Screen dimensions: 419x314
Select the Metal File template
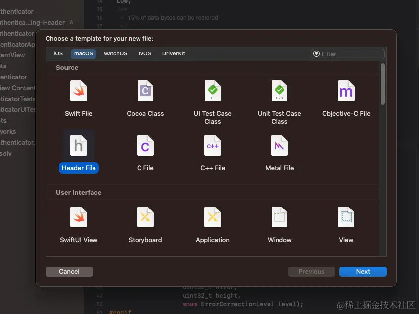click(x=279, y=152)
